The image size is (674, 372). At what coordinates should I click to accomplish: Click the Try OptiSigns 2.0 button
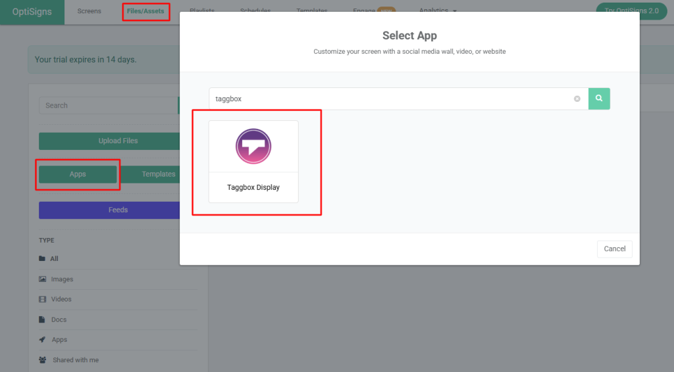(631, 11)
